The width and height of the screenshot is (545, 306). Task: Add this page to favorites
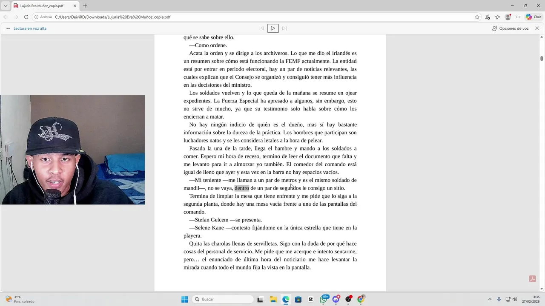pyautogui.click(x=477, y=17)
